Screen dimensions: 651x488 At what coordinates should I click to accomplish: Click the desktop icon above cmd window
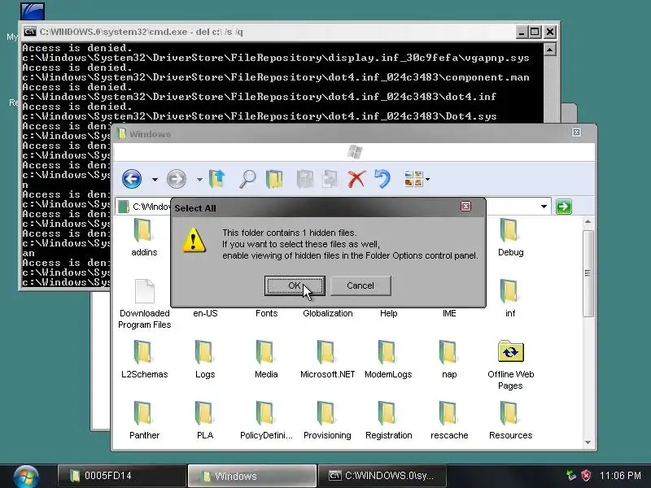click(32, 11)
